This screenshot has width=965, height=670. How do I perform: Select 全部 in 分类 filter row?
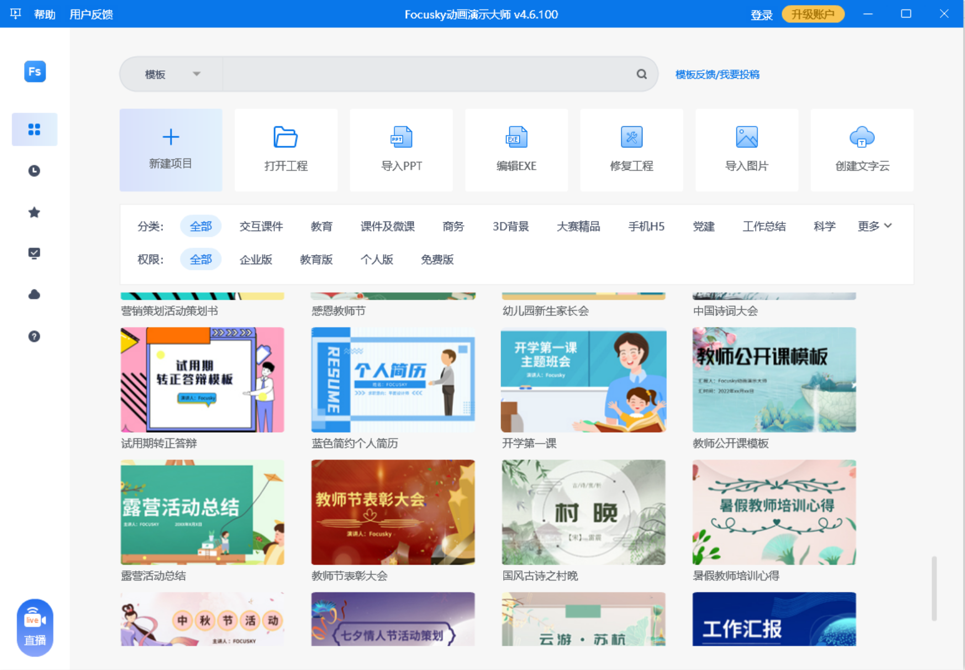[201, 226]
